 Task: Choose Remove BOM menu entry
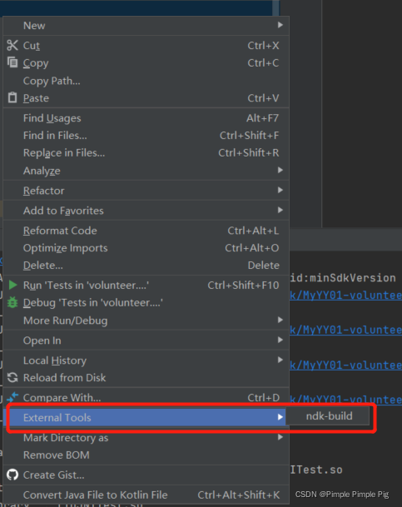[x=146, y=455]
